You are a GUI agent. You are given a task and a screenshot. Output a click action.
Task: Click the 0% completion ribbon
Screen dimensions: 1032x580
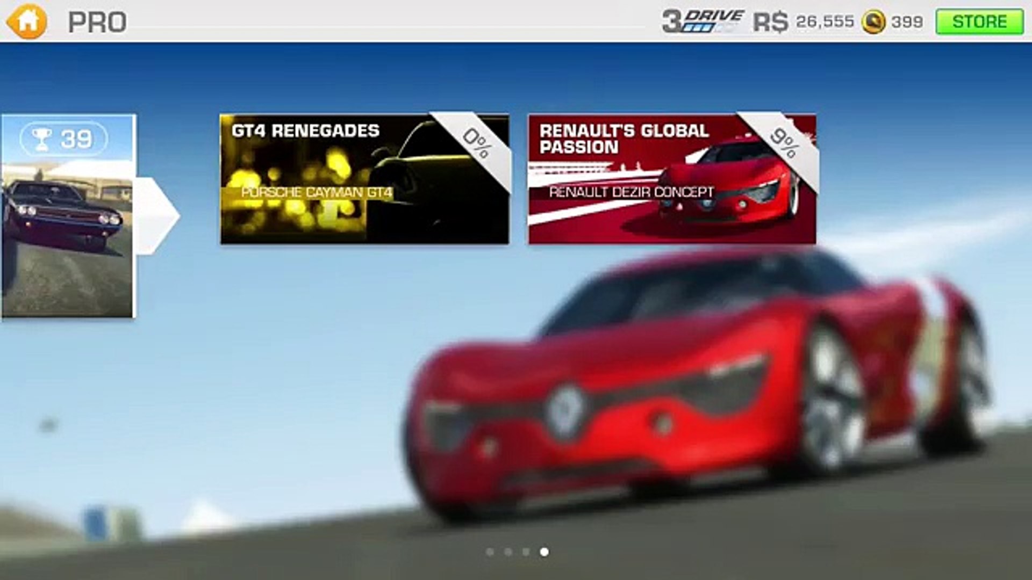click(x=477, y=143)
